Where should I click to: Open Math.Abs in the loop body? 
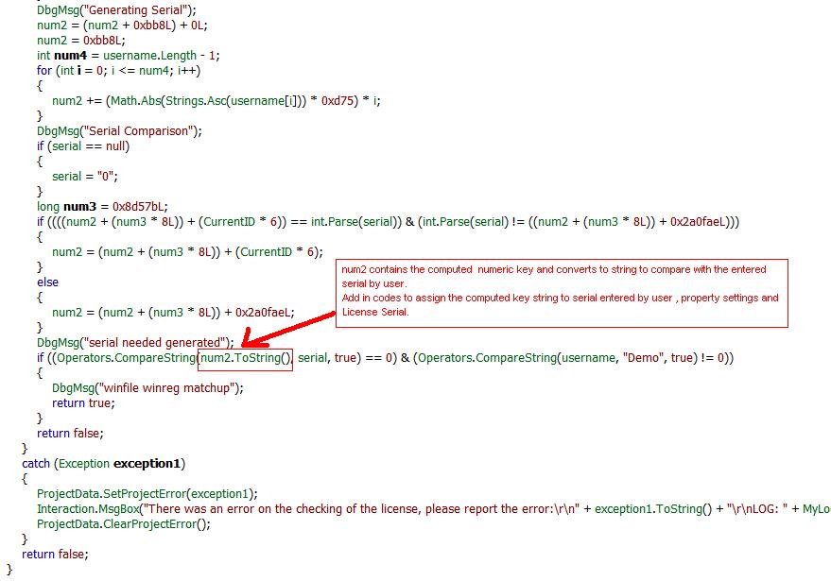[x=136, y=101]
